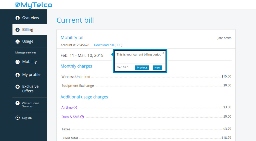Click the Billing document icon in sidebar

[x=17, y=30]
